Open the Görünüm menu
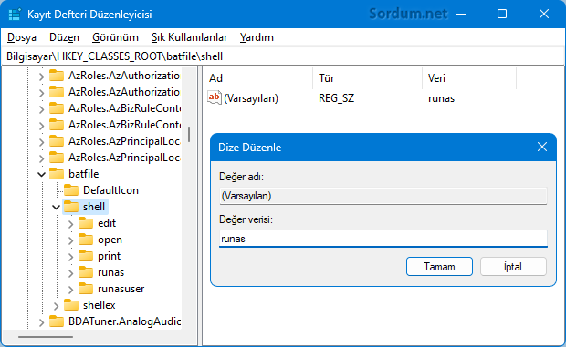This screenshot has height=347, width=566. (x=115, y=37)
